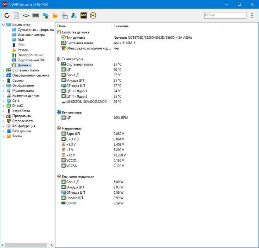Image resolution: width=259 pixels, height=248 pixels.
Task: Select the CPU VID voltage row
Action: tap(93, 139)
